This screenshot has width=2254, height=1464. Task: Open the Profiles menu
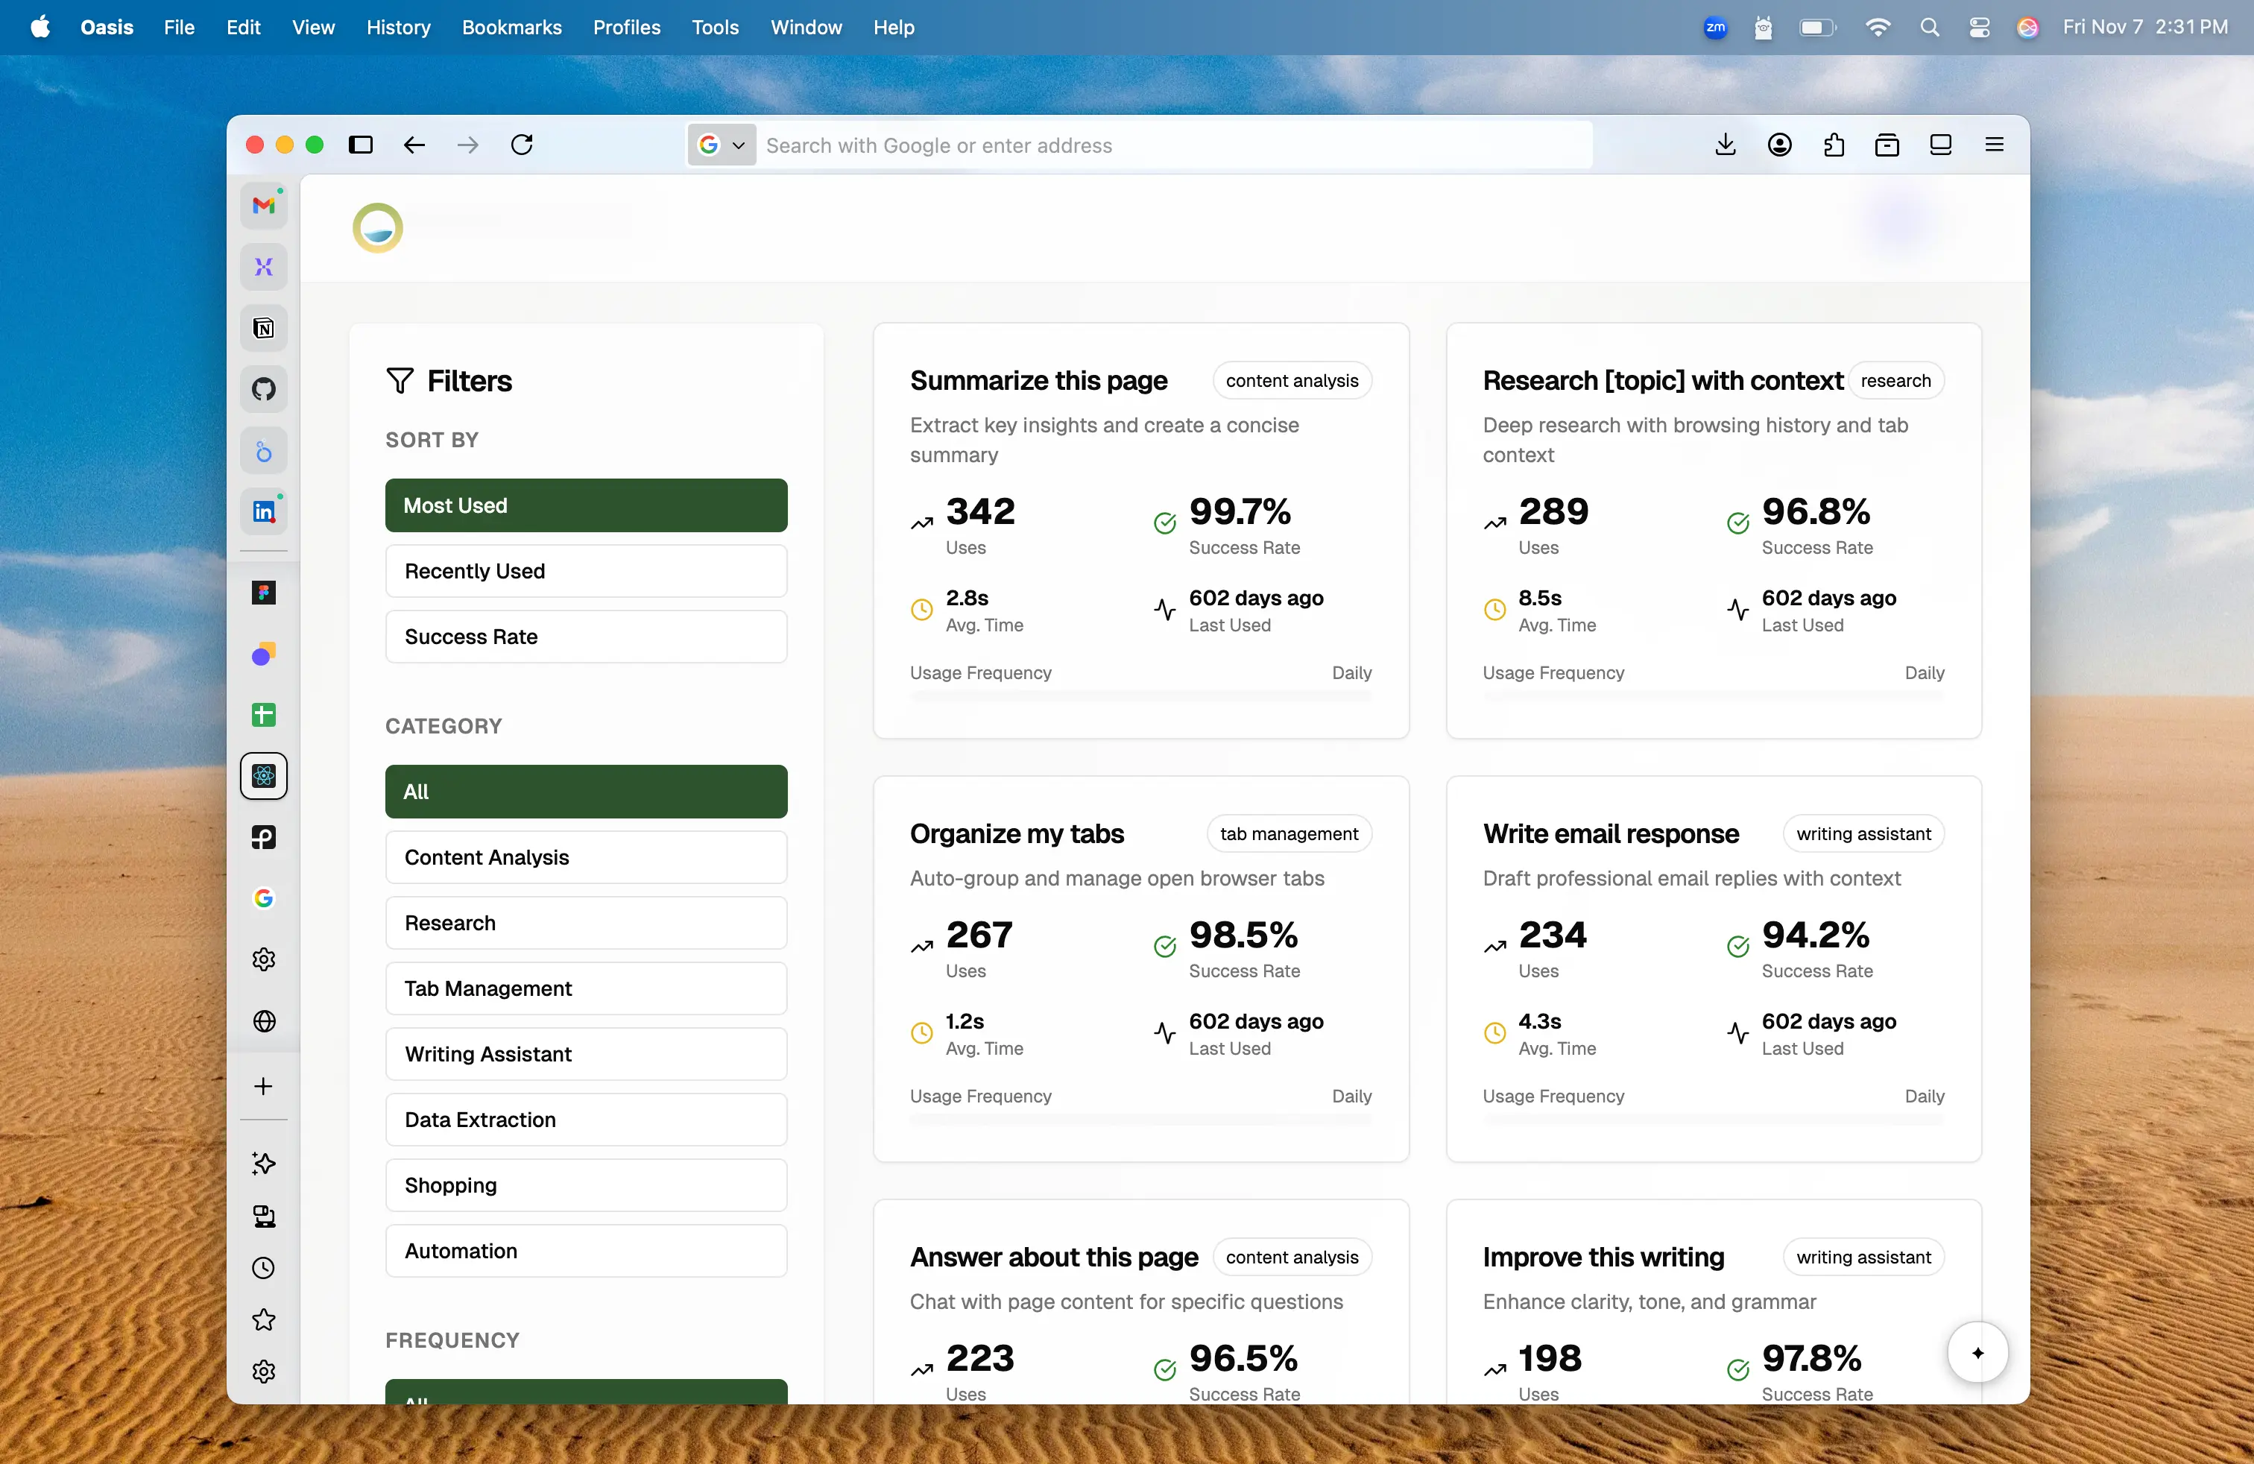[626, 28]
